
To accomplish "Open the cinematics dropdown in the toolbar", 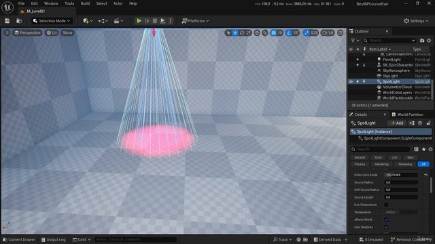I will [x=118, y=21].
